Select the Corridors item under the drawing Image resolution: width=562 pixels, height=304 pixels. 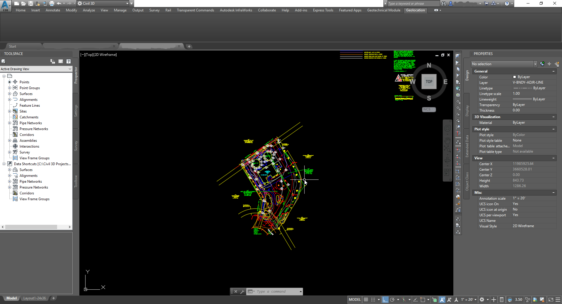(x=27, y=135)
